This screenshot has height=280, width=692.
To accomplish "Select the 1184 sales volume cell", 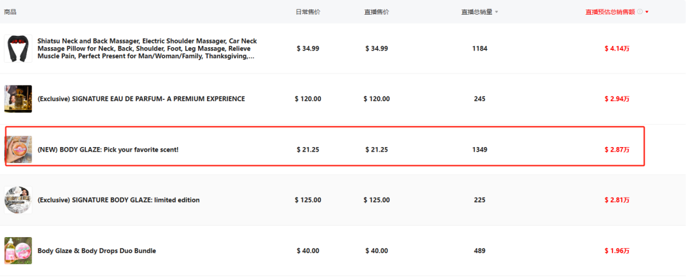I will [x=480, y=49].
